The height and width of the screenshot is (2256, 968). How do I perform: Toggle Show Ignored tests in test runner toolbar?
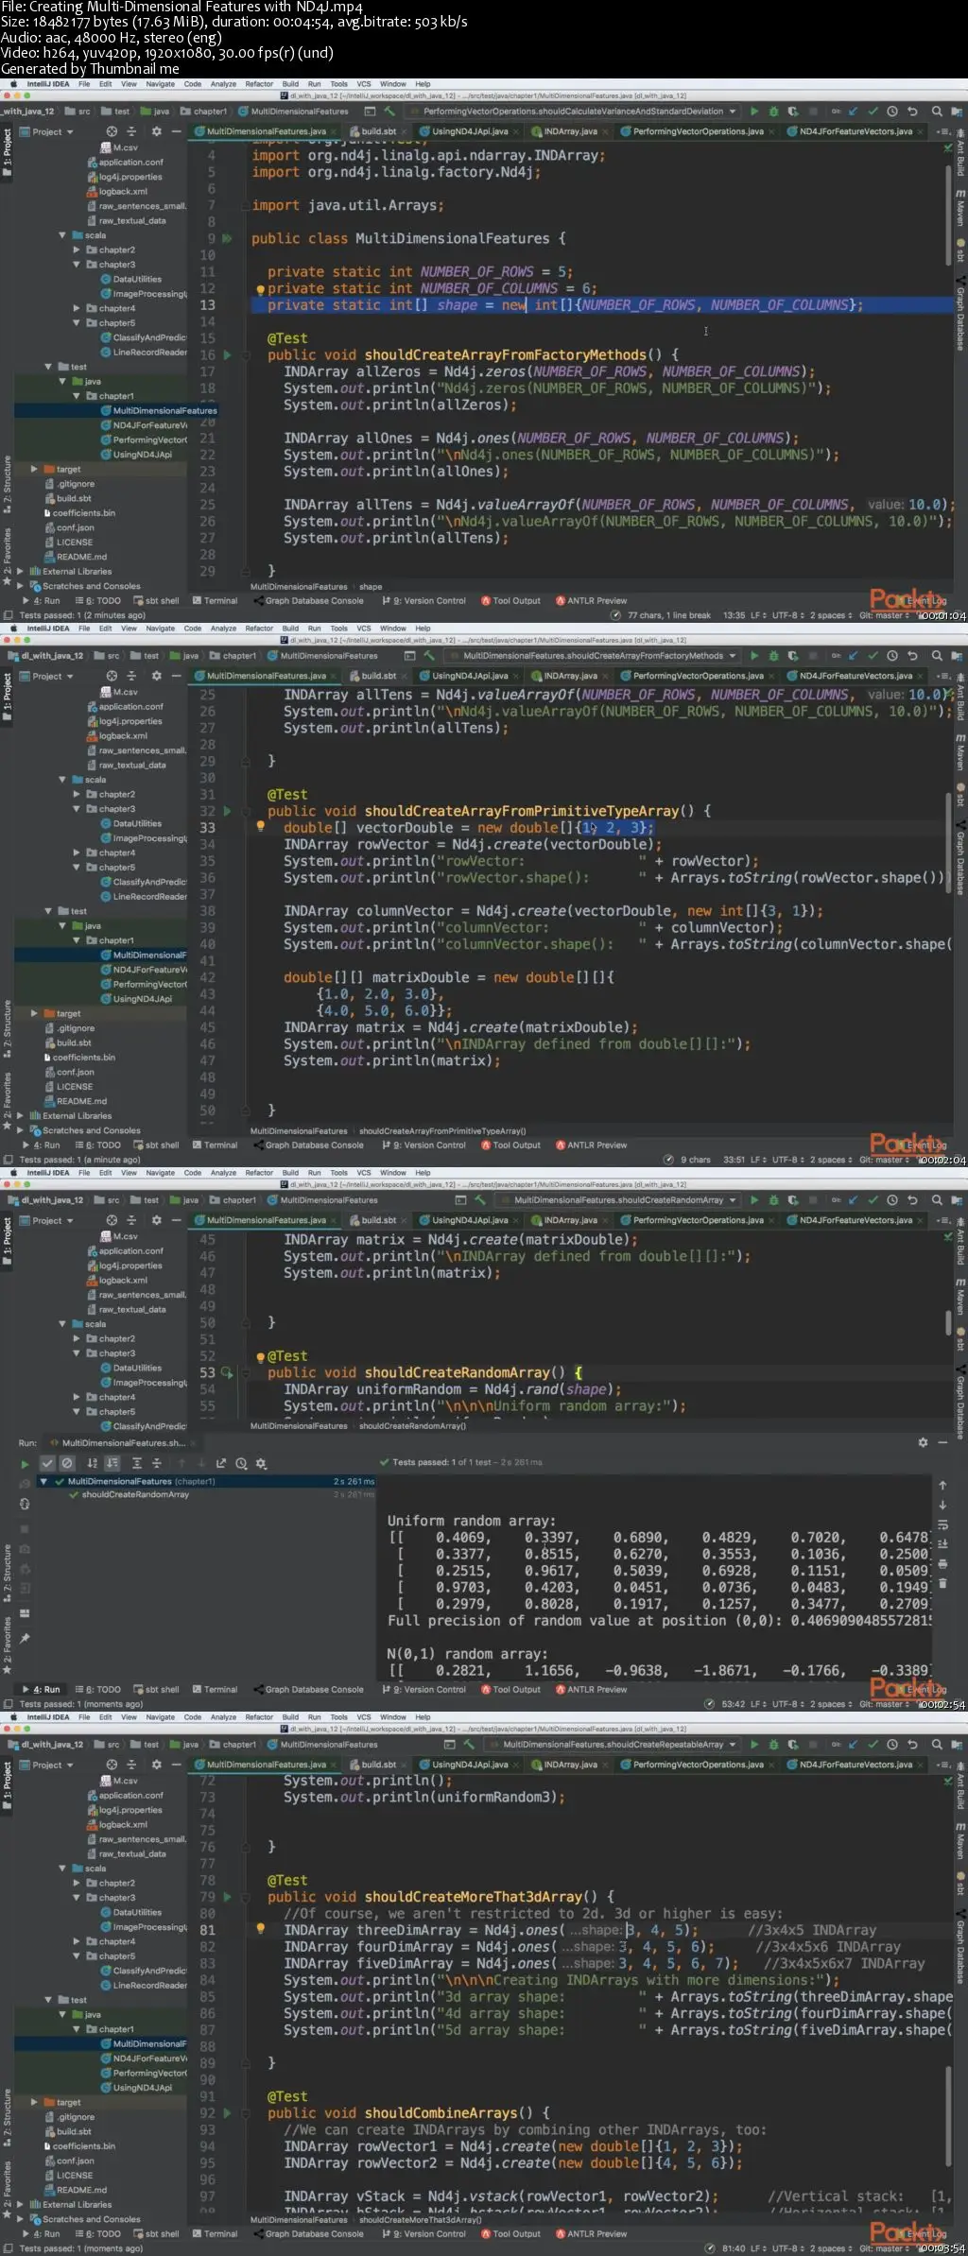coord(67,1464)
